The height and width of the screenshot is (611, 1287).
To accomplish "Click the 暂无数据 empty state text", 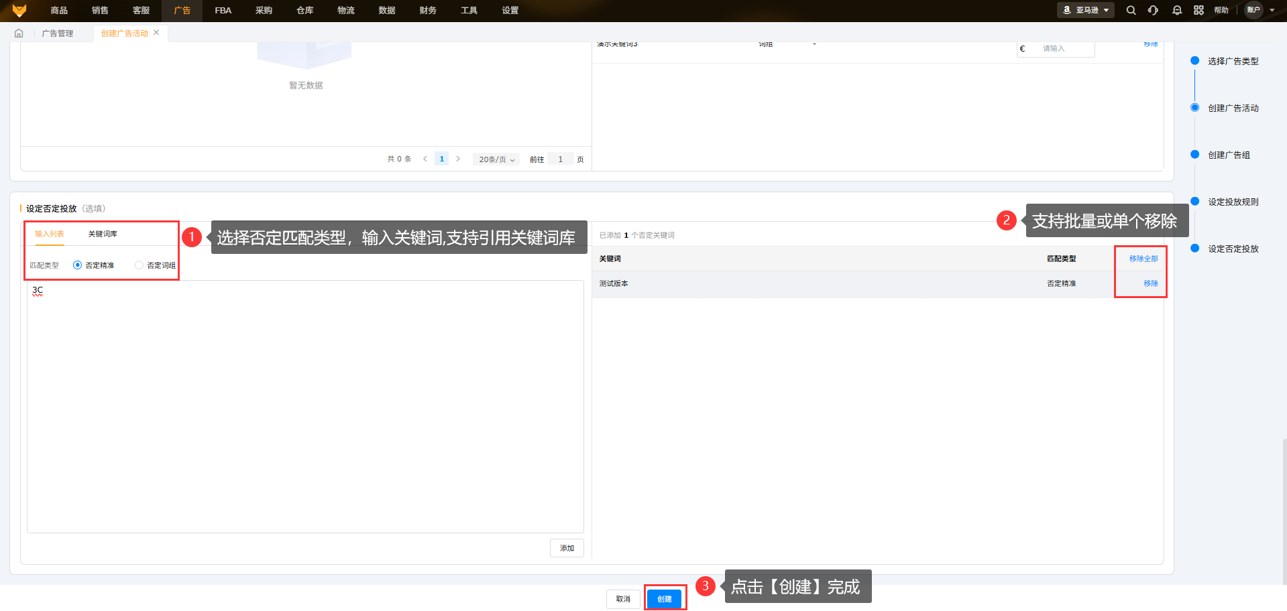I will (x=306, y=85).
